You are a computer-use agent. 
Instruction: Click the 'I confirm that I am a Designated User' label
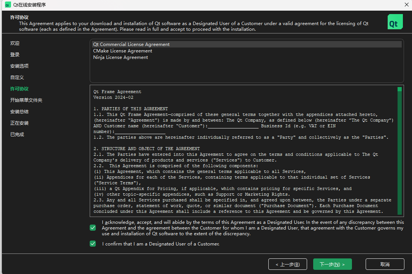click(160, 244)
